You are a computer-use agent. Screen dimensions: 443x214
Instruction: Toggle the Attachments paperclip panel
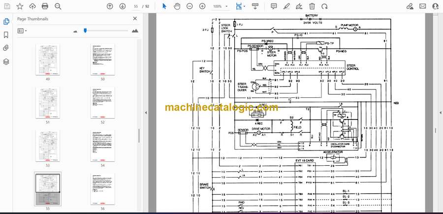tap(6, 48)
